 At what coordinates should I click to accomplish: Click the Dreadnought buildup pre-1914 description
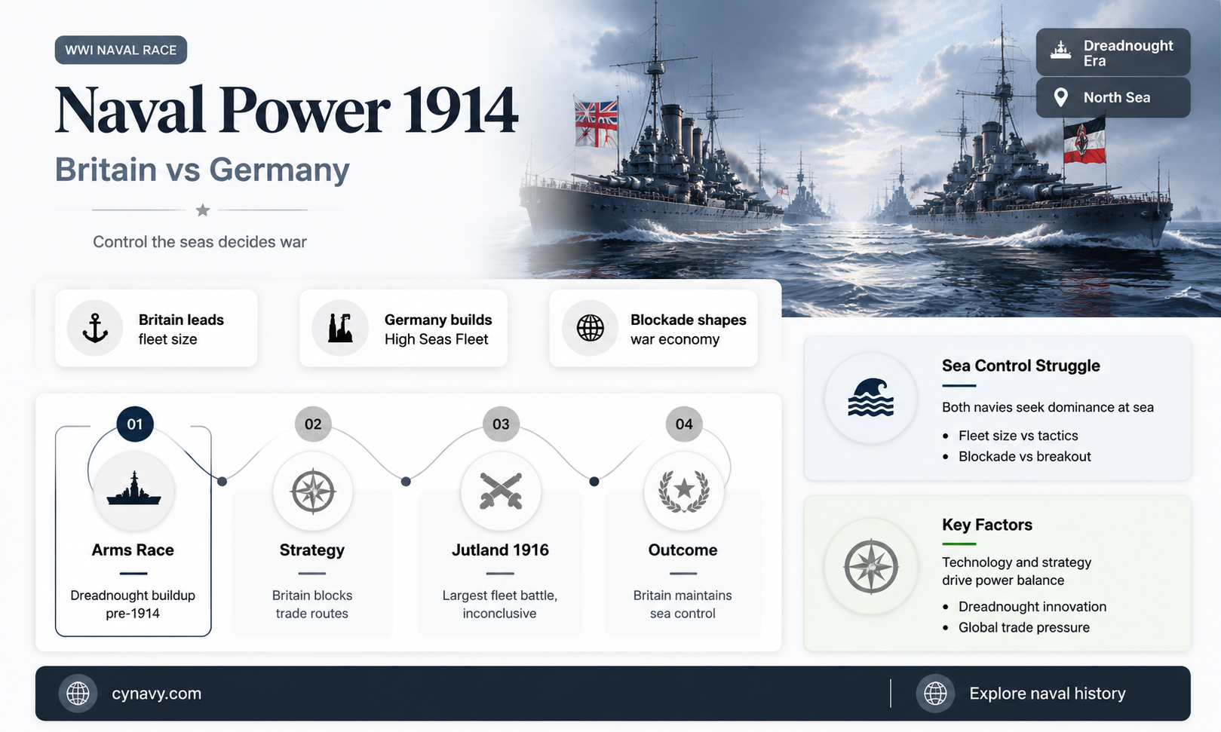tap(133, 605)
